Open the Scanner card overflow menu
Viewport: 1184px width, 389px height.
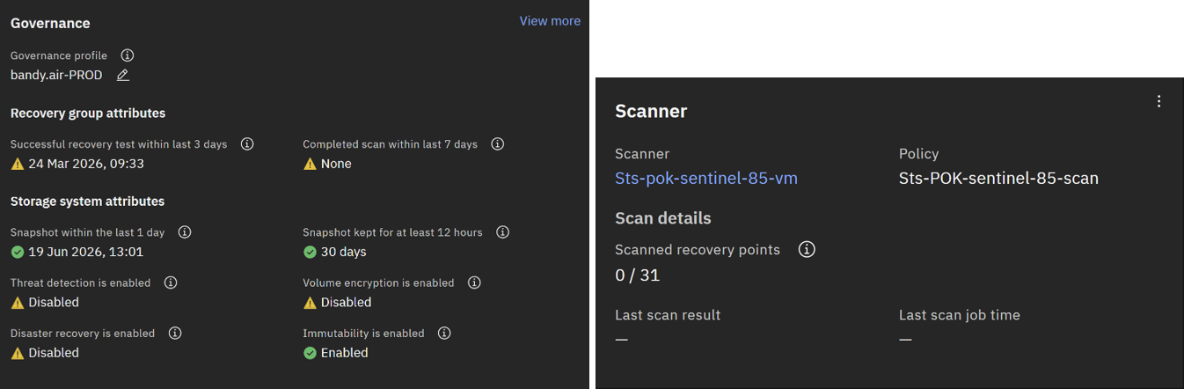(x=1158, y=101)
